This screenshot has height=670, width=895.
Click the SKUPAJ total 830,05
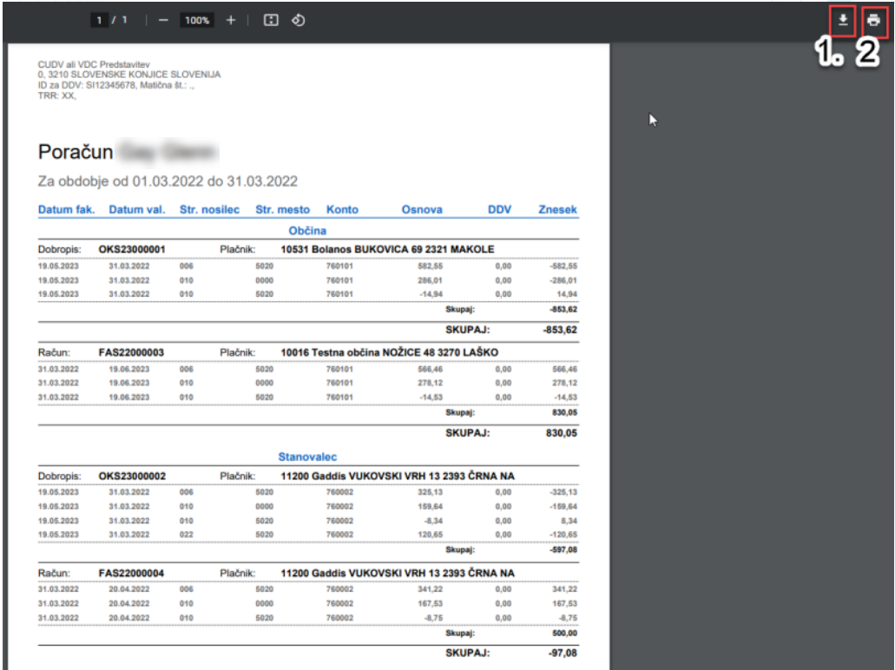click(561, 433)
